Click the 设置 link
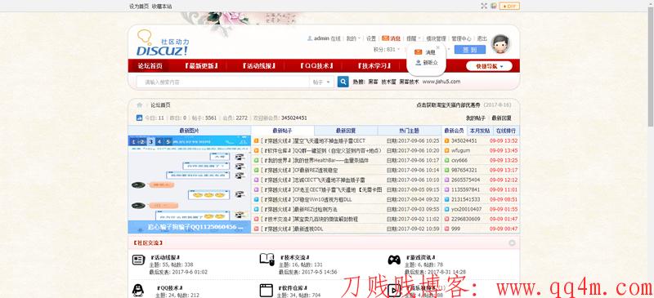This screenshot has width=654, height=298. 371,38
